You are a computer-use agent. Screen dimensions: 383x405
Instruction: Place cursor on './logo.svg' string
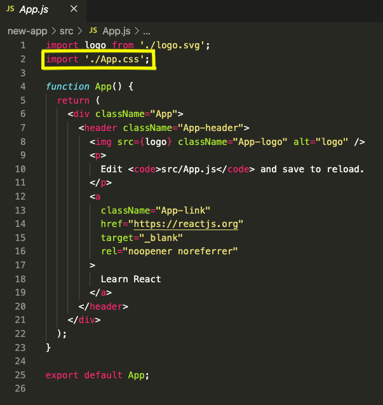(x=172, y=46)
